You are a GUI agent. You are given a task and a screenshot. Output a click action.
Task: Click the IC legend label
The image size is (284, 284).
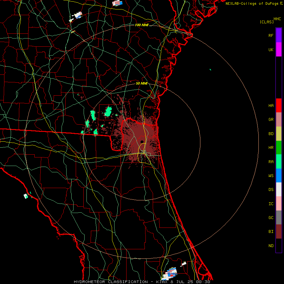coord(271,204)
